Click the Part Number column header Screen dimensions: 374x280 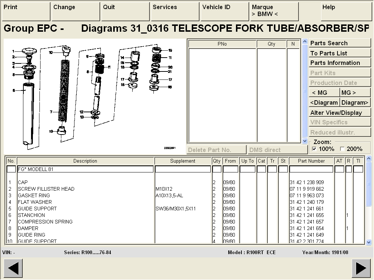(x=311, y=161)
